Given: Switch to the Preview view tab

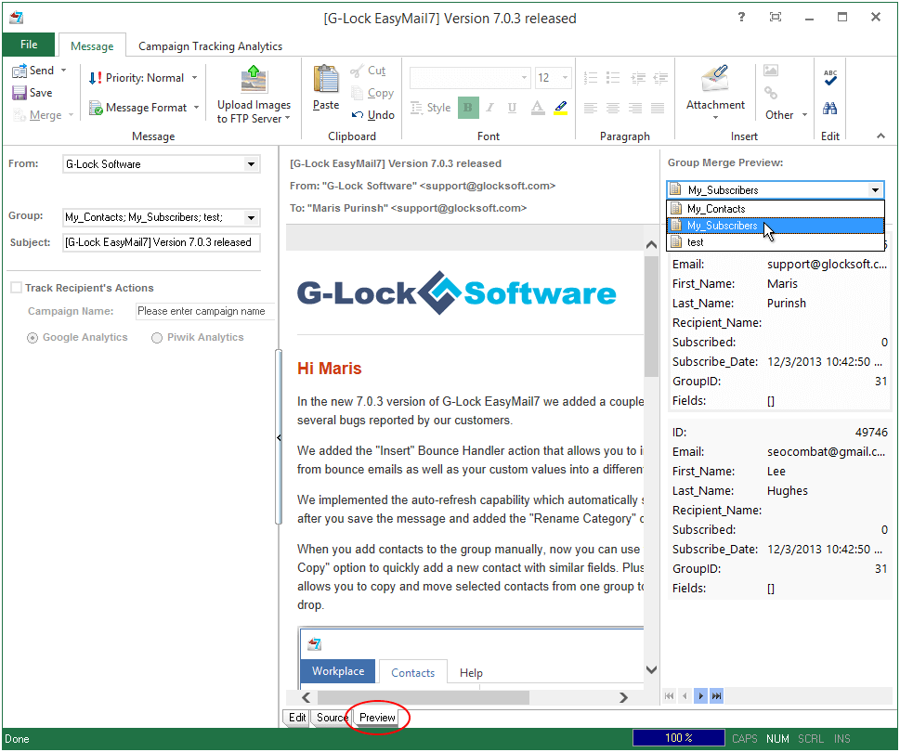Looking at the screenshot, I should click(x=377, y=718).
